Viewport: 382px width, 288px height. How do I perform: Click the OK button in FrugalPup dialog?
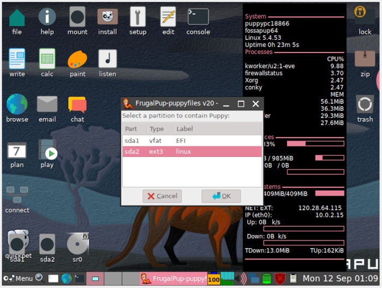click(221, 196)
